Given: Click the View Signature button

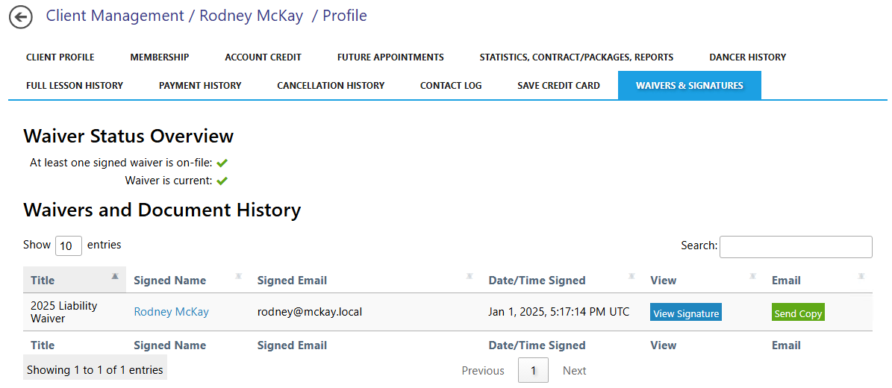Looking at the screenshot, I should (x=686, y=313).
